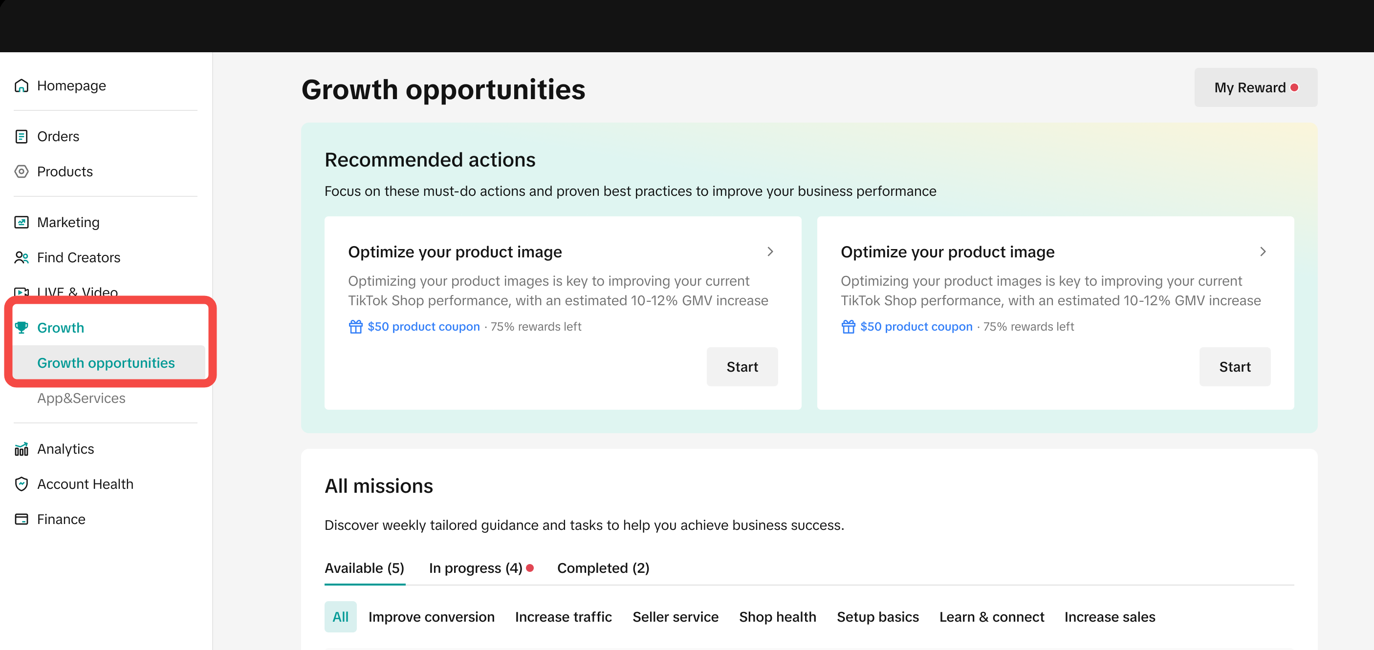Select Improve conversion filter chip
This screenshot has width=1374, height=650.
[x=431, y=617]
